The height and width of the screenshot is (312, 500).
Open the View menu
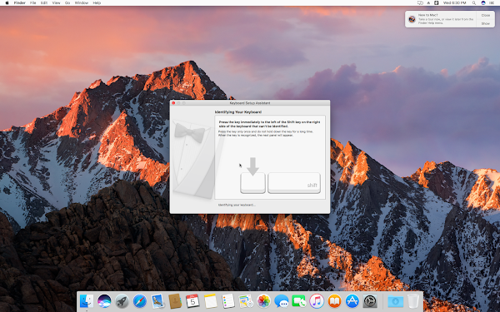coord(56,2)
